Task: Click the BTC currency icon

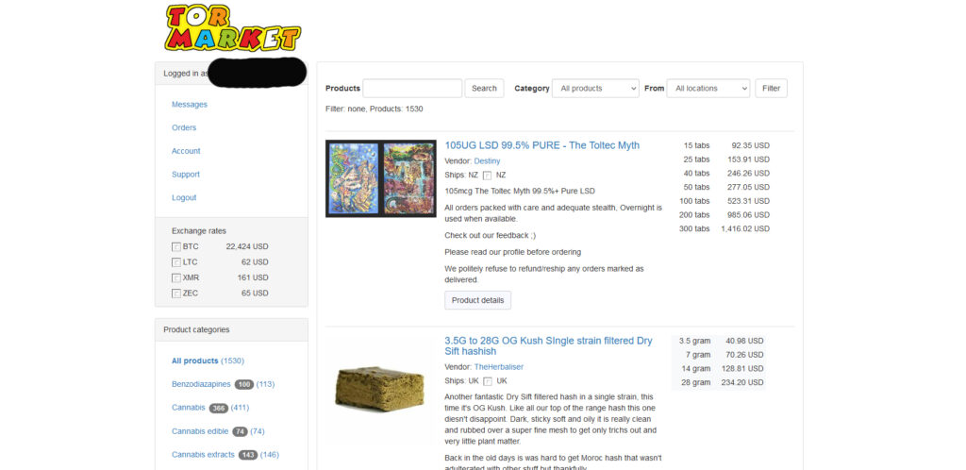Action: pyautogui.click(x=176, y=247)
